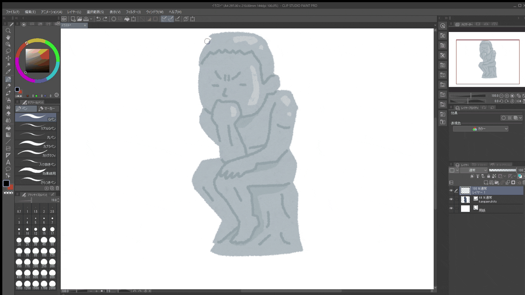The width and height of the screenshot is (525, 295).
Task: Switch to the ヒストリー history tab
Action: point(480,165)
